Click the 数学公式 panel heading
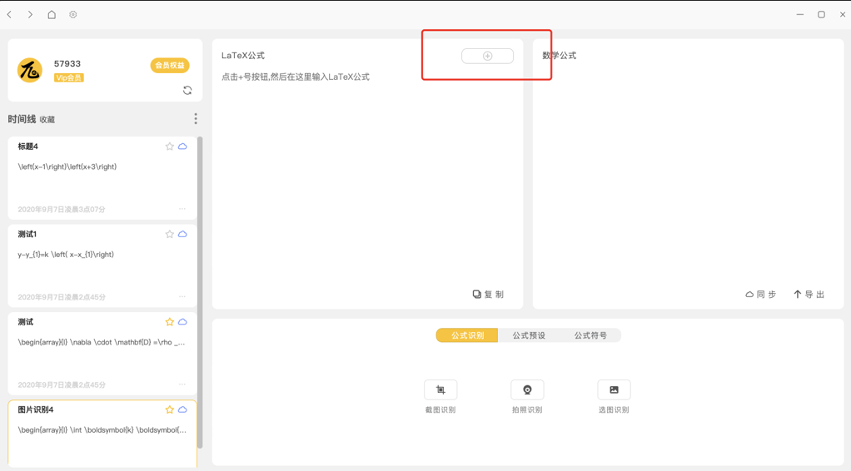 (x=559, y=56)
